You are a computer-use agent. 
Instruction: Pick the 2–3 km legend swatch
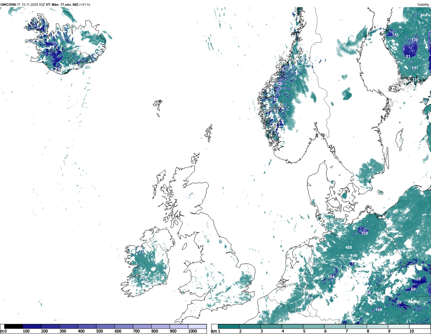pos(250,327)
